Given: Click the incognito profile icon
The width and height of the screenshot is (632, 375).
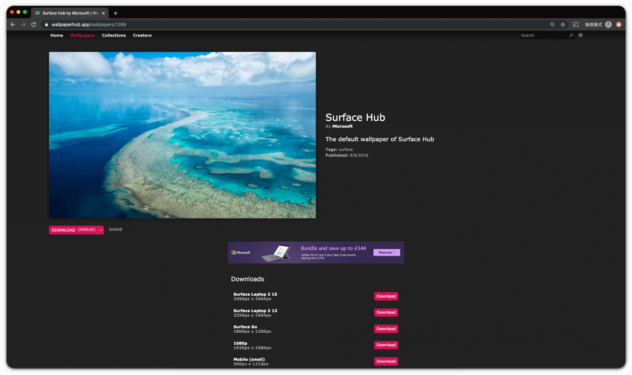Looking at the screenshot, I should (608, 25).
